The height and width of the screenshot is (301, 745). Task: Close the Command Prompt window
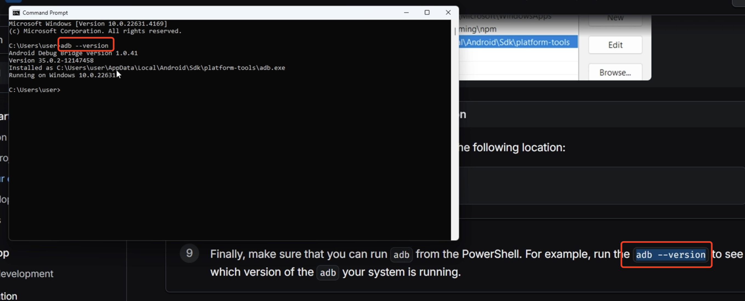(448, 12)
